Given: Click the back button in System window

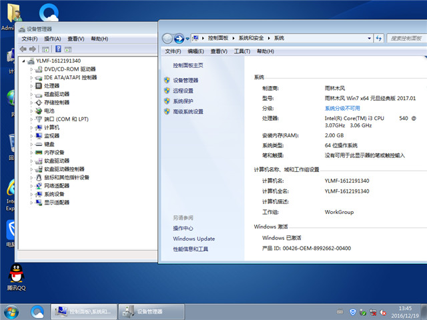Looking at the screenshot, I should coord(167,39).
